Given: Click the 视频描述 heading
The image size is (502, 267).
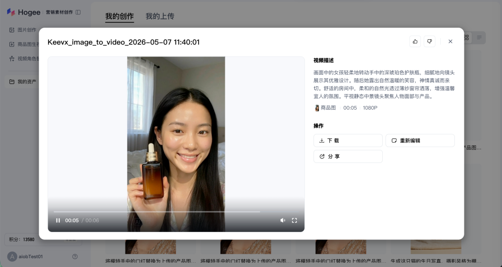Looking at the screenshot, I should pyautogui.click(x=323, y=61).
